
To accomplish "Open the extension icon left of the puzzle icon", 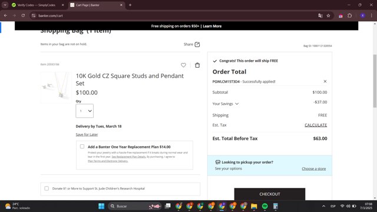I will [340, 16].
